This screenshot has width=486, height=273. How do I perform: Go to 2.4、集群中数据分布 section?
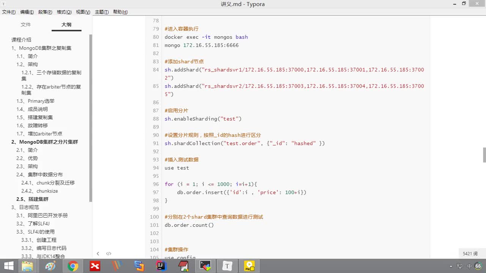pos(39,175)
